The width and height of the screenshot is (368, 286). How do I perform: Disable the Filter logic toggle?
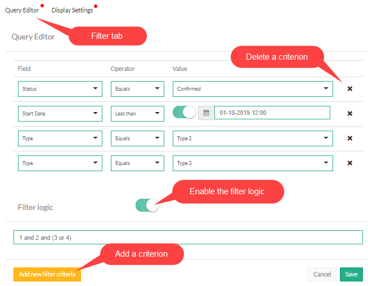[147, 205]
